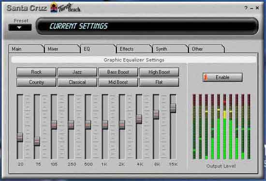The image size is (266, 181).
Task: Click the 4K band slider handle
Action: (x=139, y=119)
